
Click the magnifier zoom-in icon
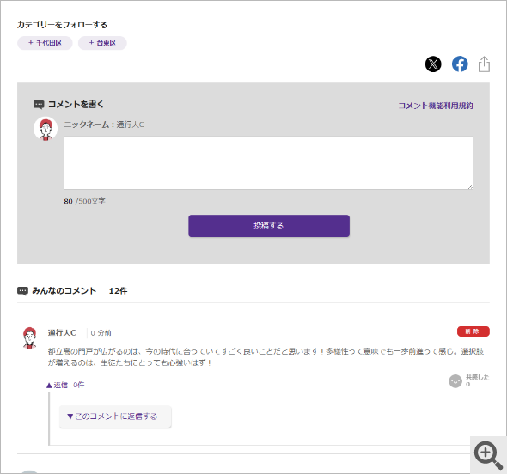click(488, 455)
